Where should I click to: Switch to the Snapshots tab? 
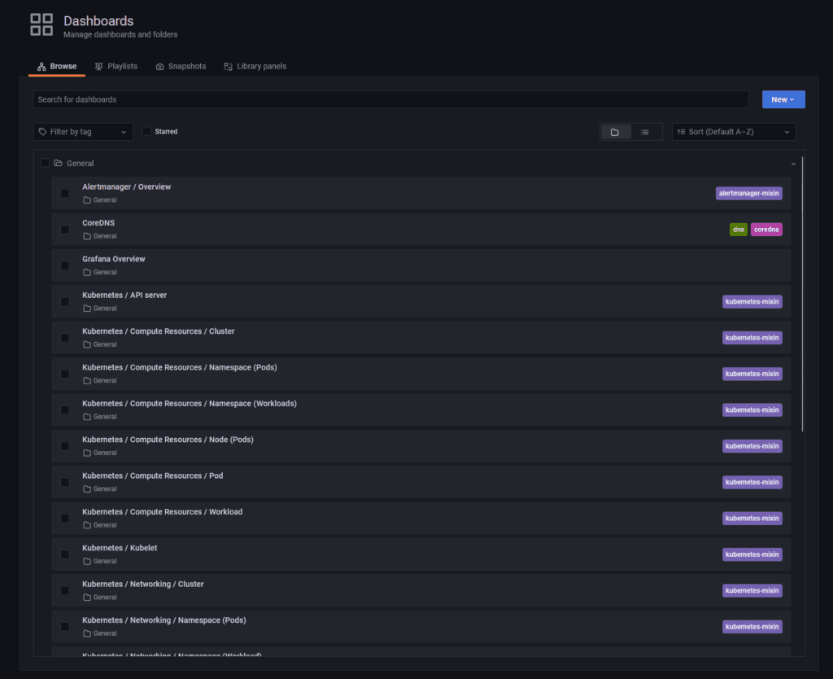pyautogui.click(x=181, y=67)
